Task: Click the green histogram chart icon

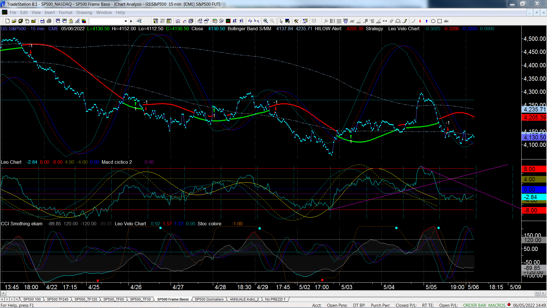Action: point(228,21)
